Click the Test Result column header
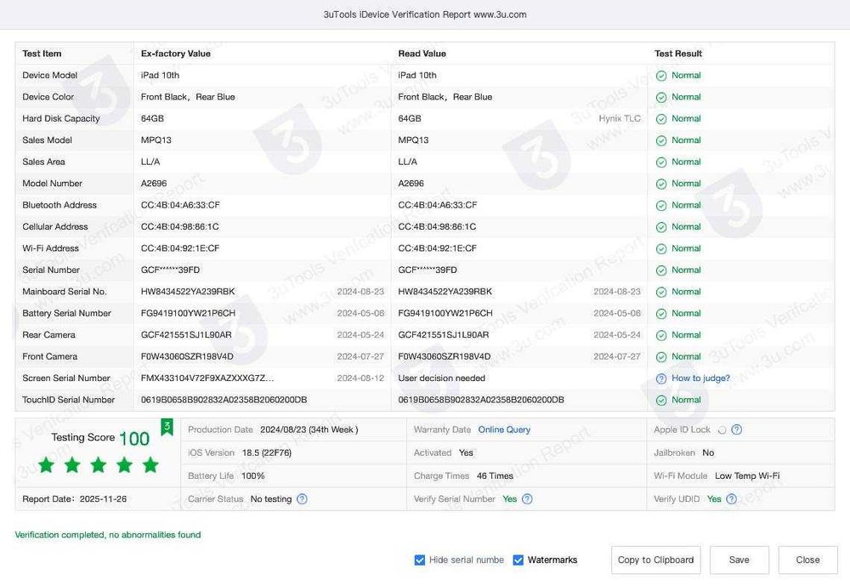Viewport: 850px width, 586px height. coord(678,54)
